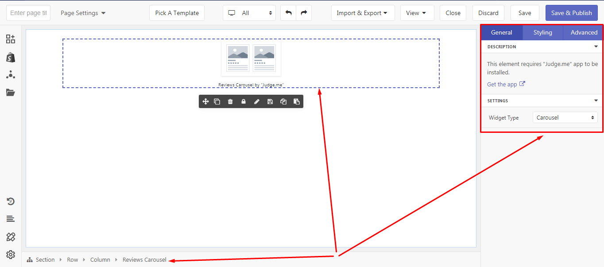Open the saved library folder icon

(10, 92)
